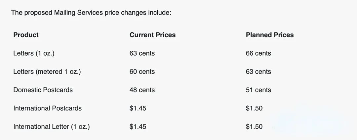Click the "51 cents" planned price
Image resolution: width=357 pixels, height=140 pixels.
258,90
